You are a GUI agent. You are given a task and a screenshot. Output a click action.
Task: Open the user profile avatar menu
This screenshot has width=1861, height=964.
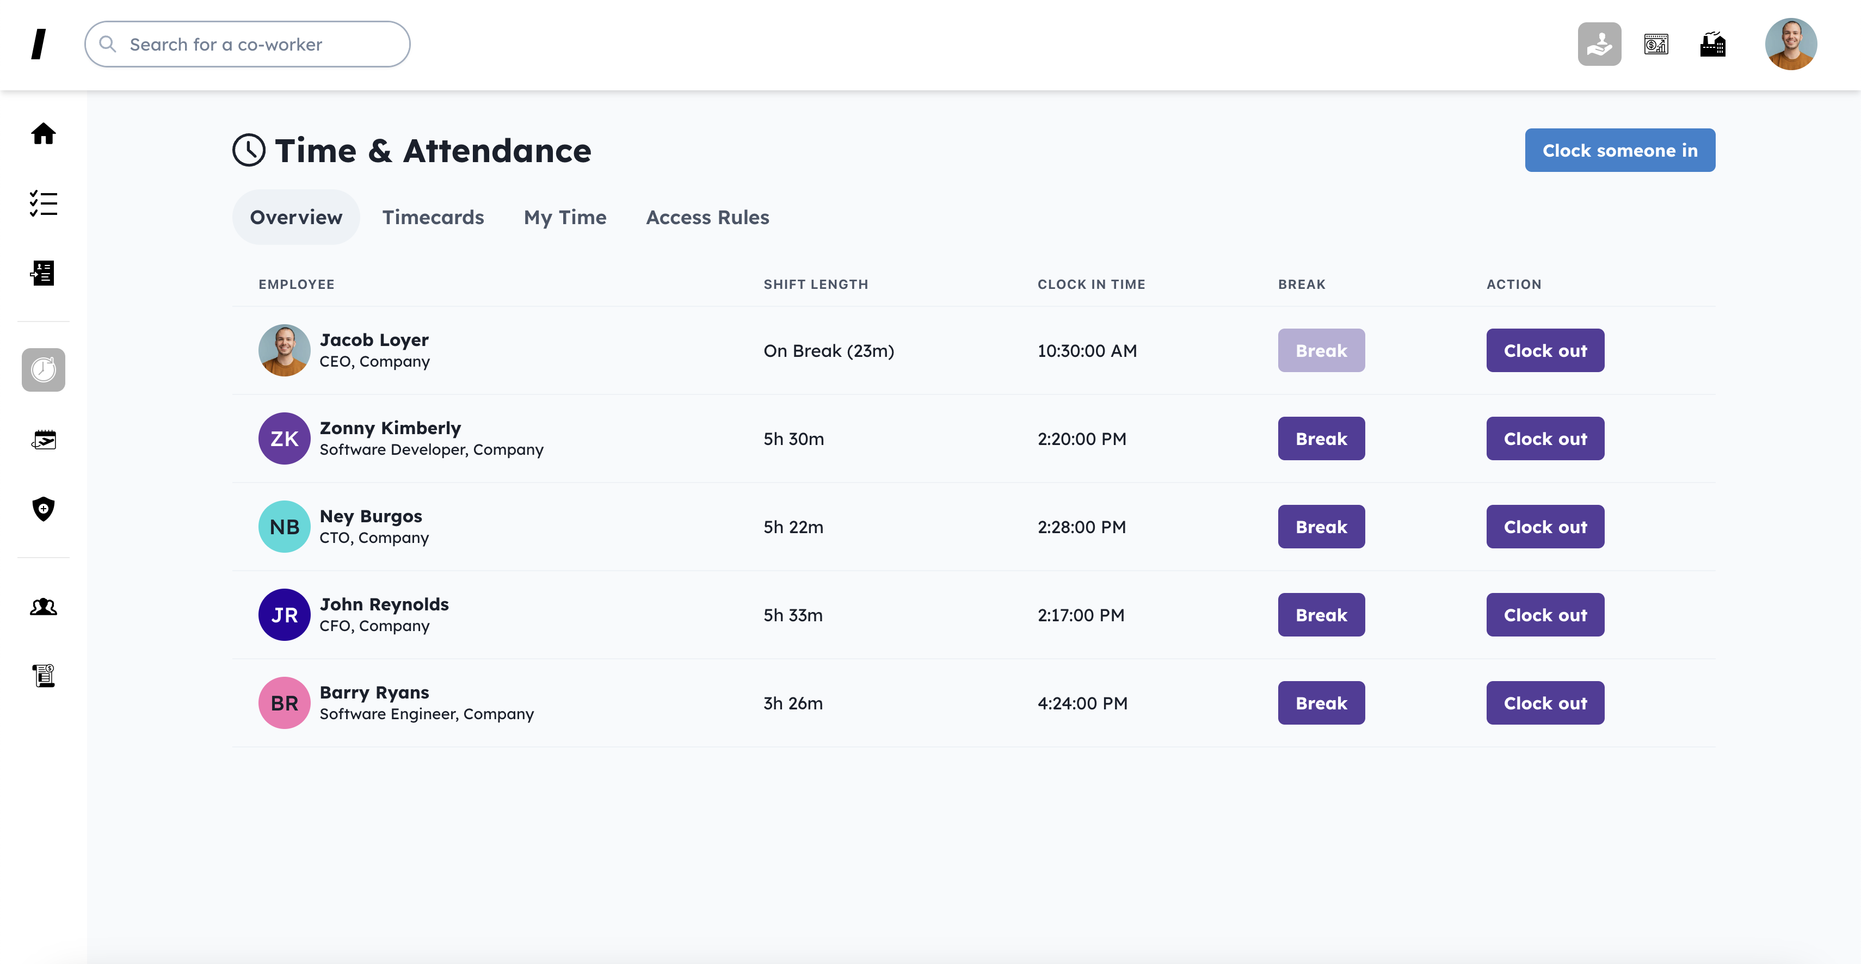coord(1790,44)
